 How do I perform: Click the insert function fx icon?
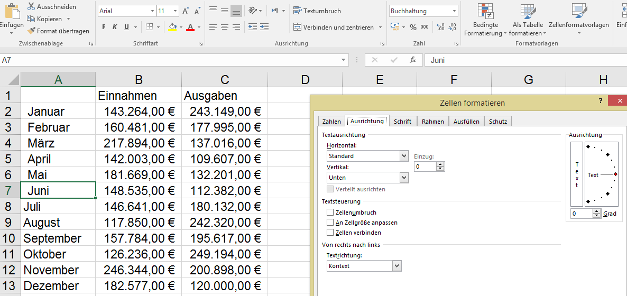(x=413, y=60)
